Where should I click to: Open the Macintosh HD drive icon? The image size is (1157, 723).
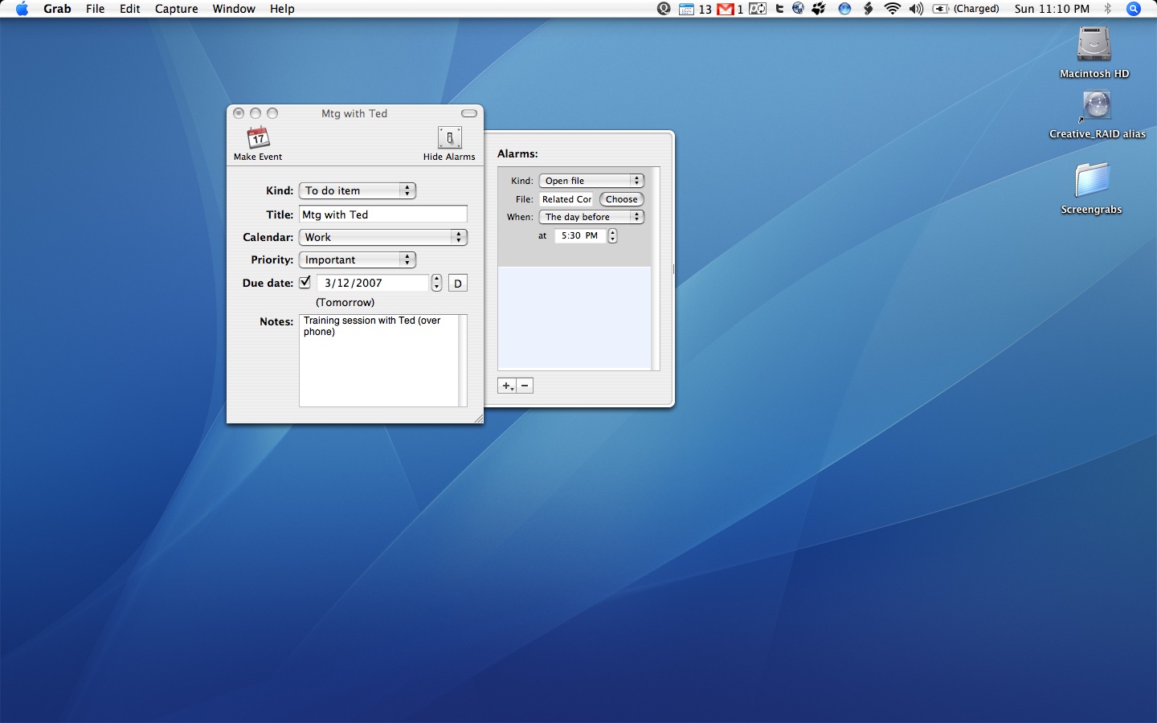point(1094,45)
